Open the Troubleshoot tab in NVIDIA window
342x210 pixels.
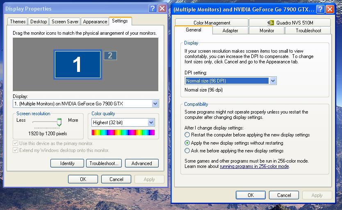click(308, 30)
